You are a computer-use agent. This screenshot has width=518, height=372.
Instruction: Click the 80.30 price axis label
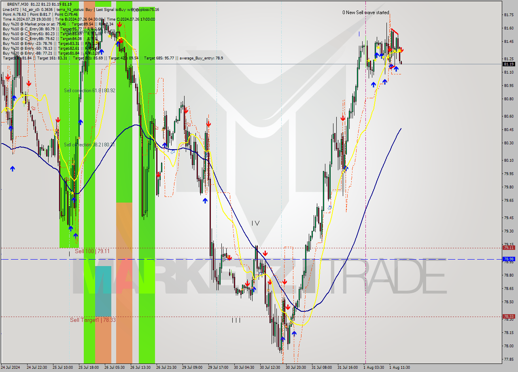point(509,143)
